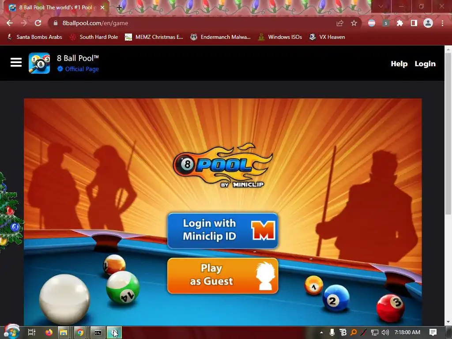Open the gray S extension icon
The image size is (452, 339).
click(x=386, y=23)
